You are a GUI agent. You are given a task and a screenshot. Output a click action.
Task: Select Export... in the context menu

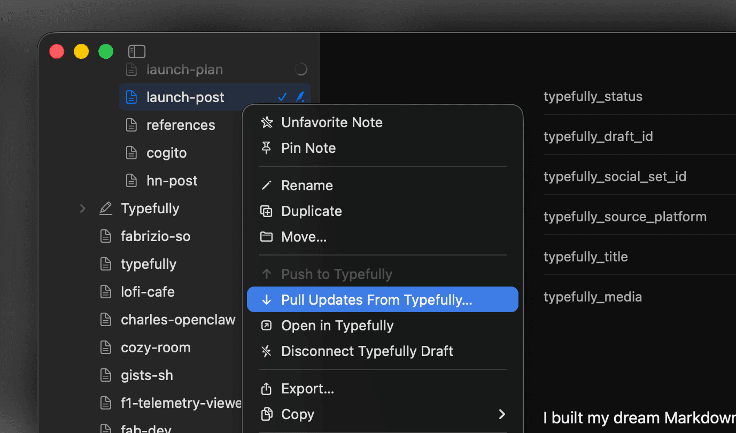pos(383,389)
